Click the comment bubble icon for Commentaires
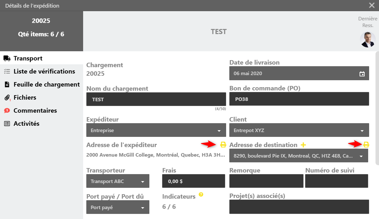 [7, 111]
